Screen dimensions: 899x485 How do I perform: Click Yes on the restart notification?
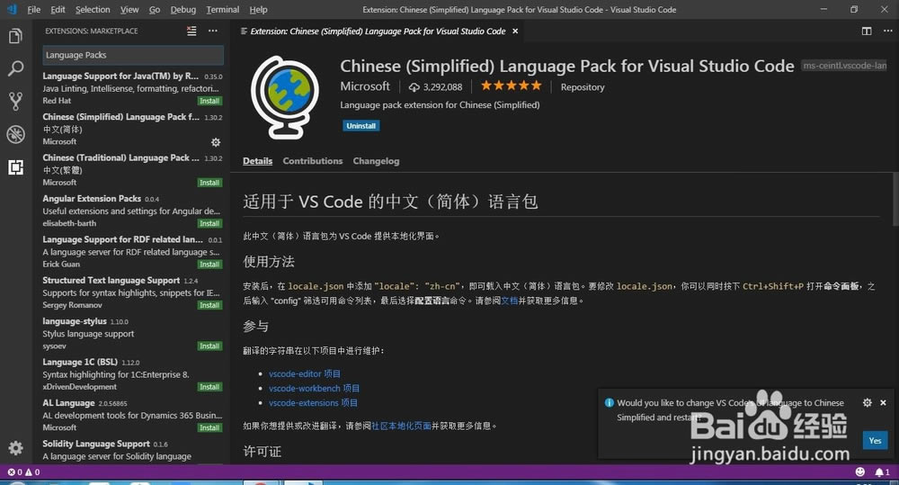pyautogui.click(x=875, y=440)
